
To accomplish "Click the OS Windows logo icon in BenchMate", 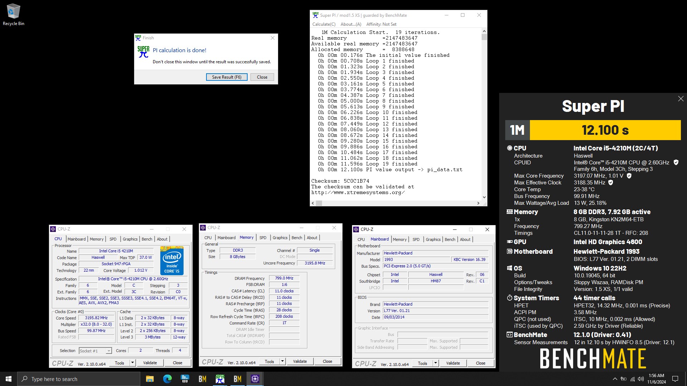I will click(x=510, y=268).
